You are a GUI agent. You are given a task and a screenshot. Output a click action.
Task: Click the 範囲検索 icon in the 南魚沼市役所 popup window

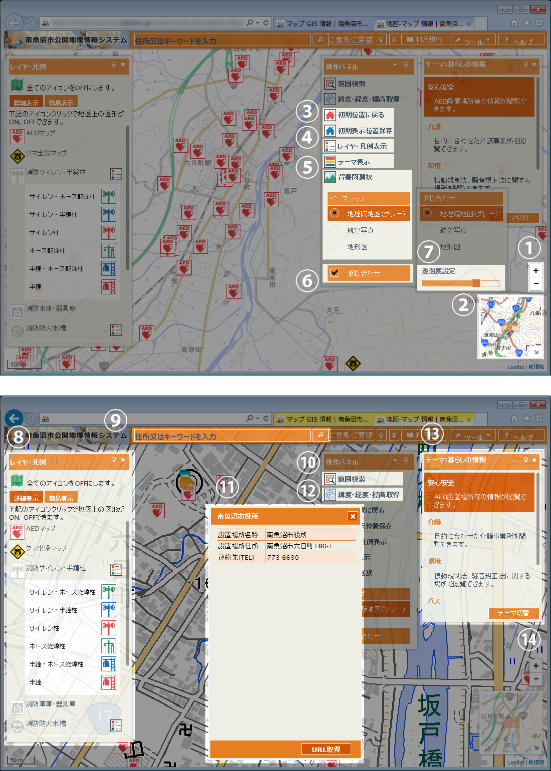pyautogui.click(x=330, y=479)
